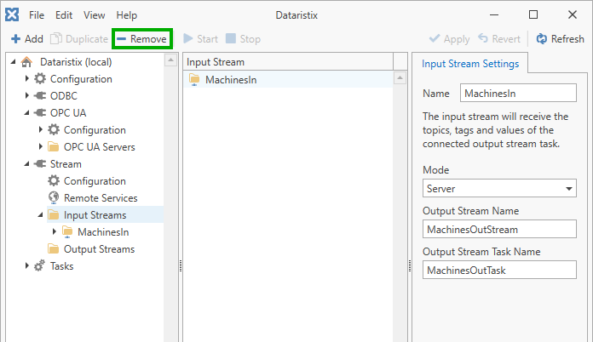Image resolution: width=593 pixels, height=342 pixels.
Task: Select the Input Stream Settings tab
Action: tap(470, 64)
